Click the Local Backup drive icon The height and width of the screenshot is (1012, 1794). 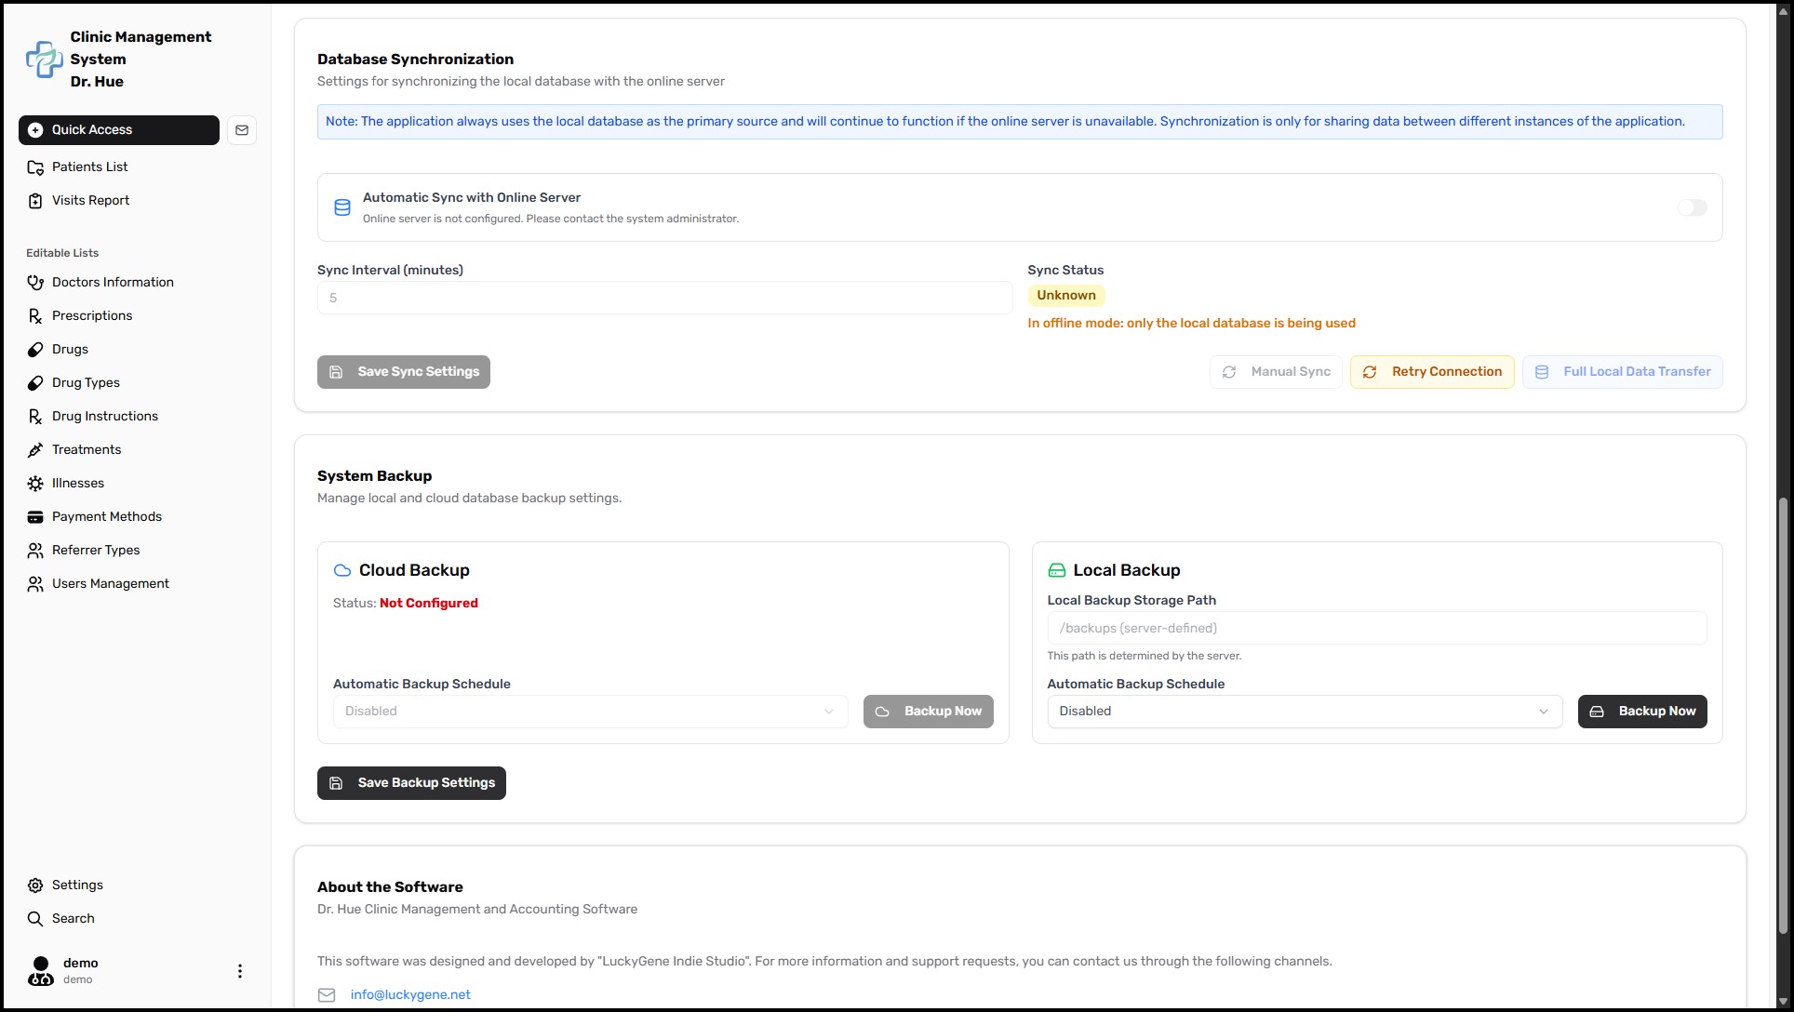(1057, 570)
